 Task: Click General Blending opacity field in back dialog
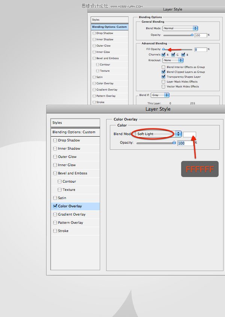[201, 36]
